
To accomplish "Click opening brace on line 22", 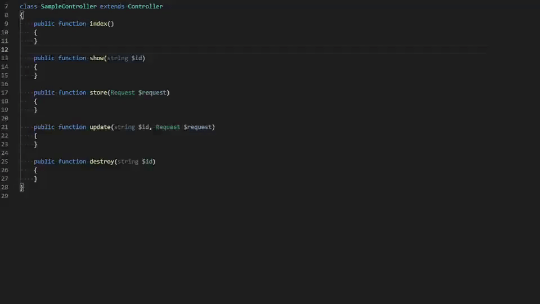I will 35,136.
